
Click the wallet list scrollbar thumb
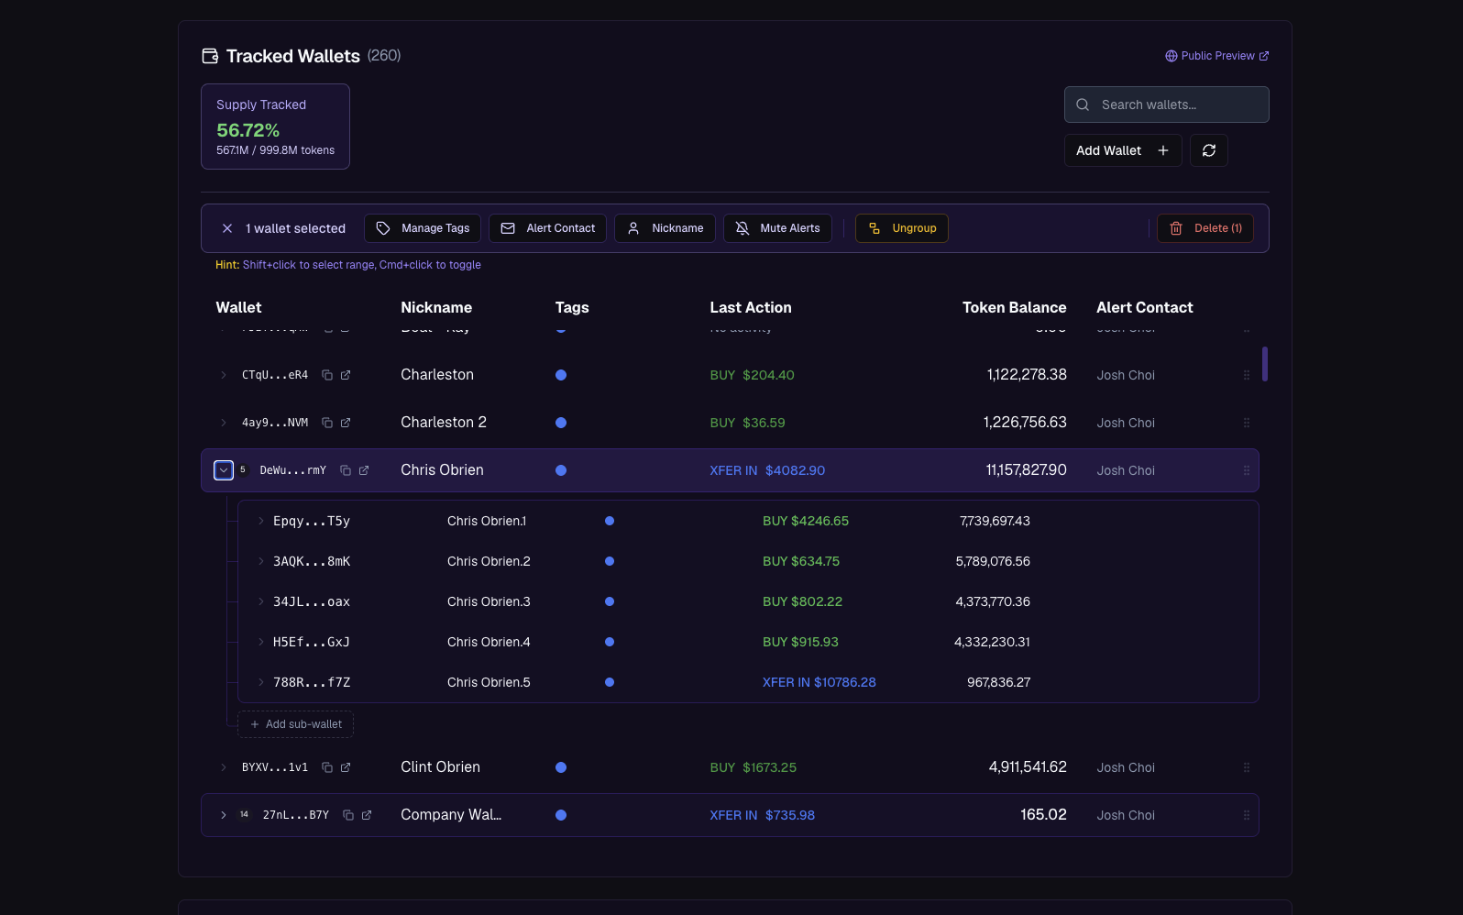coord(1265,364)
